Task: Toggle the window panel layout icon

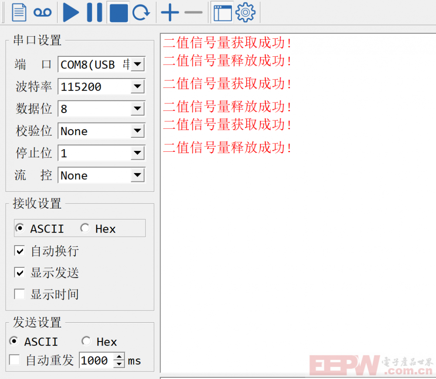Action: coord(222,13)
